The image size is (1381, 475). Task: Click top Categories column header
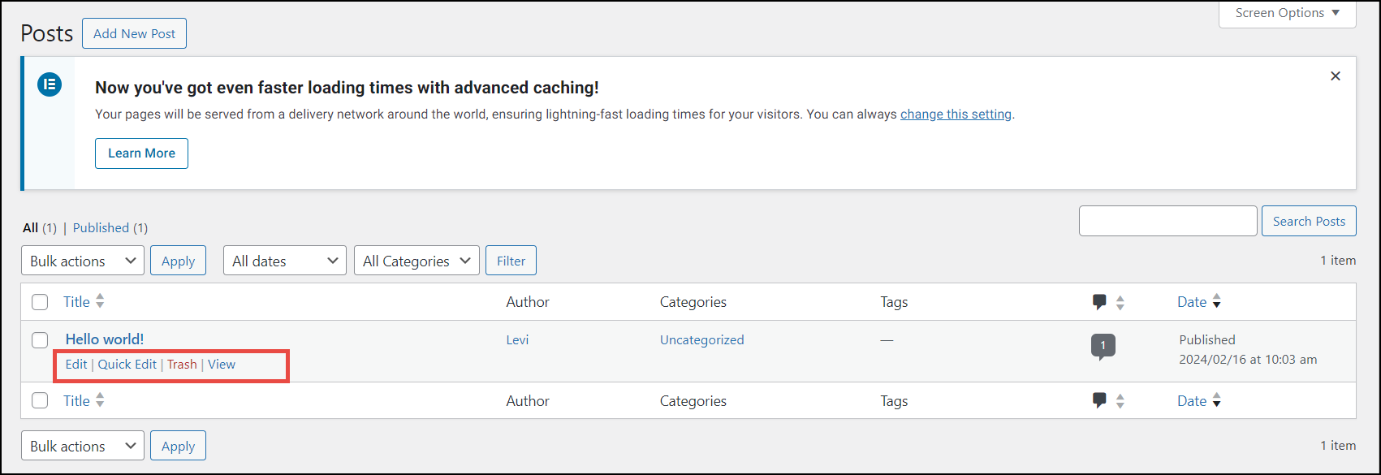[693, 302]
